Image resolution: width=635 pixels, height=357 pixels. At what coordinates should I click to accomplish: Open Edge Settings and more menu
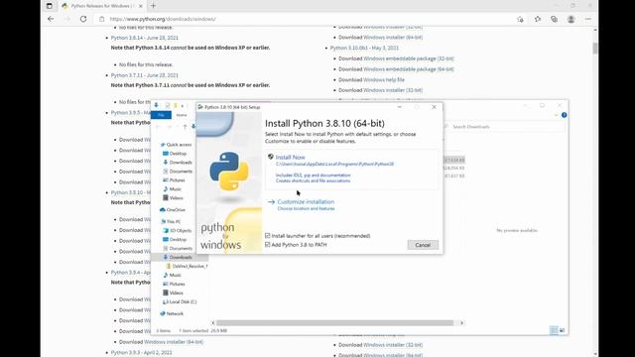coord(588,19)
